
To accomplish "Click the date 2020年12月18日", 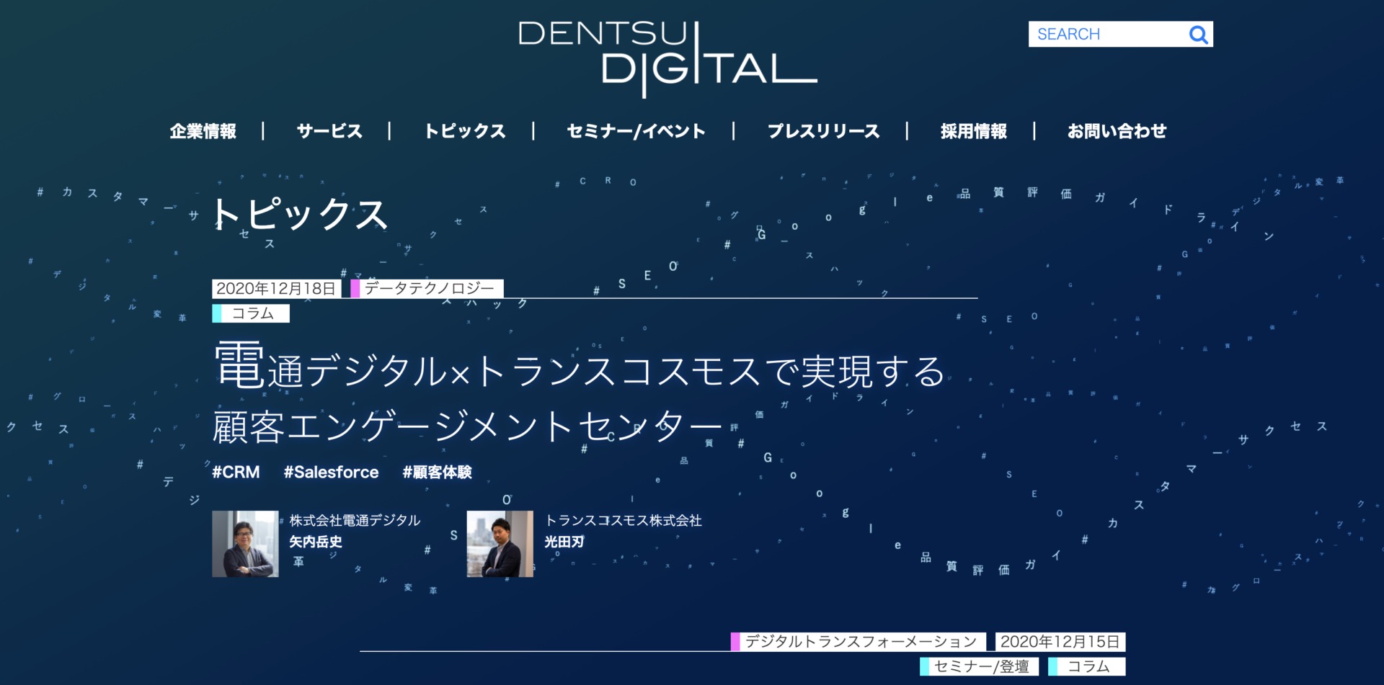I will (276, 289).
